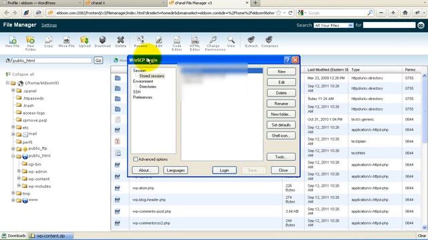The image size is (428, 240).
Task: Open the HTML Editor
Action: [195, 43]
